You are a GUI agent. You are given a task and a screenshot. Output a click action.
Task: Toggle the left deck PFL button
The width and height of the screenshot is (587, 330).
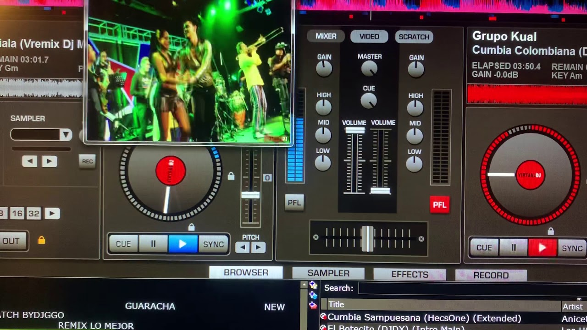click(294, 203)
